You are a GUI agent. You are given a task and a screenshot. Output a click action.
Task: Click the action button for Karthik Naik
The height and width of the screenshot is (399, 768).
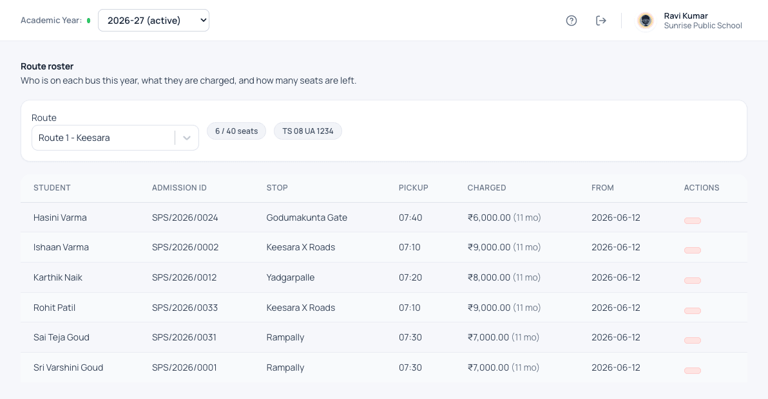pyautogui.click(x=692, y=281)
